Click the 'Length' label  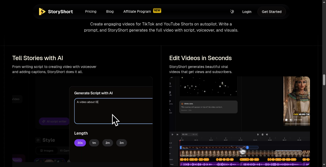pyautogui.click(x=81, y=133)
